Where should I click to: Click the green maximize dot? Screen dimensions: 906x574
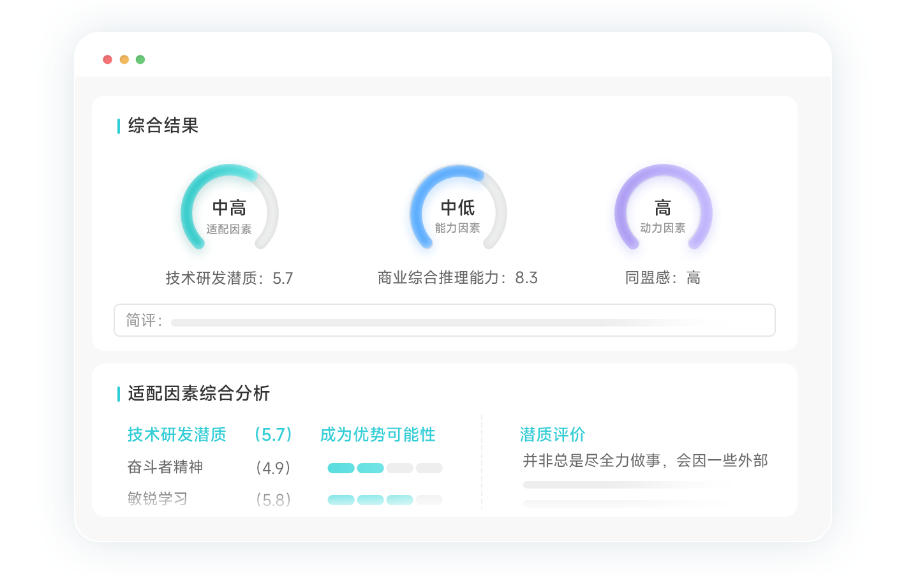tap(140, 59)
